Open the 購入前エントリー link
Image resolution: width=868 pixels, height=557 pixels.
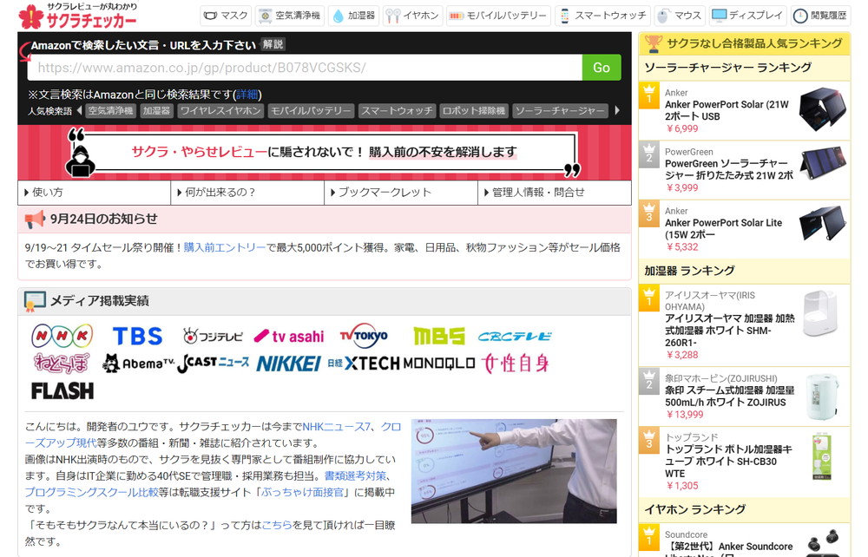tap(225, 247)
